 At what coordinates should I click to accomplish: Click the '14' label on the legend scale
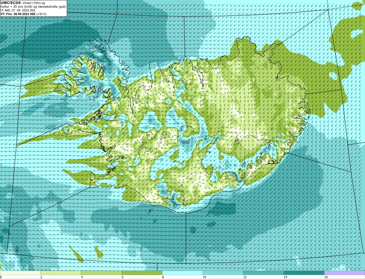(285, 277)
